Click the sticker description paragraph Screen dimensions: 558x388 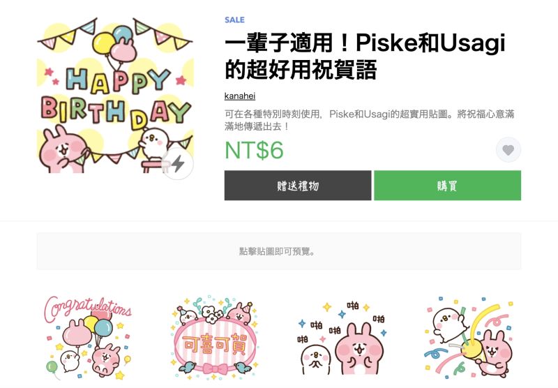pyautogui.click(x=369, y=120)
